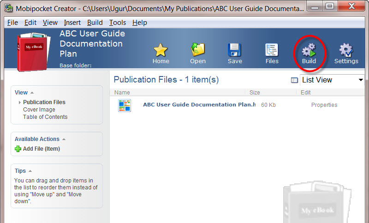Open the View menu
Viewport: 369px width, 223px height.
point(50,23)
